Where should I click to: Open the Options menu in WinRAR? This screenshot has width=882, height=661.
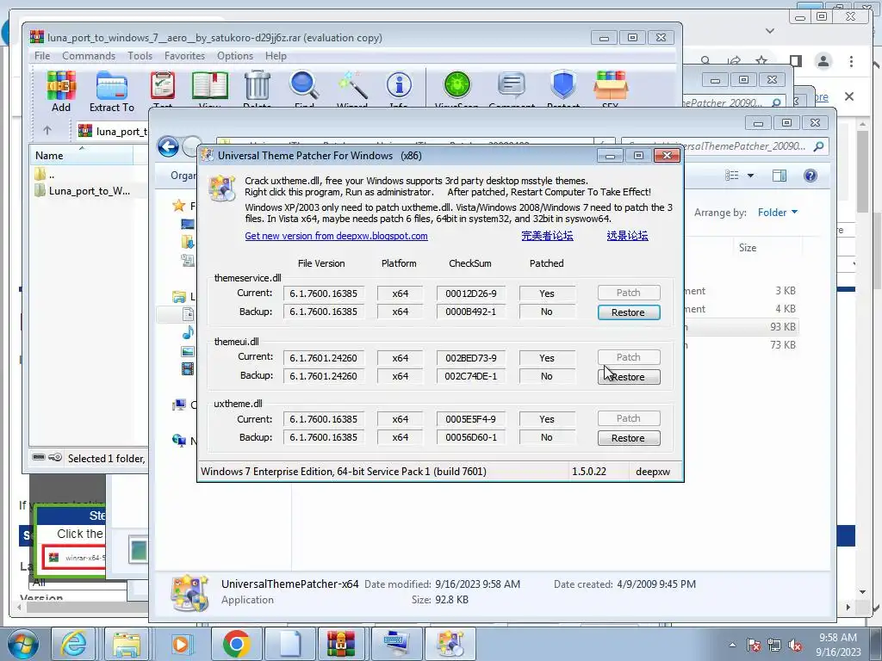pyautogui.click(x=235, y=56)
